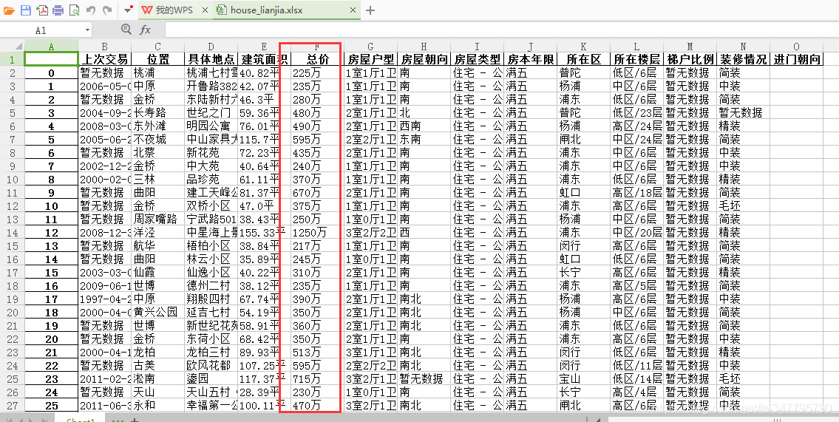Click the 3室2厅2卫 layout cell
This screenshot has height=422, width=839.
click(x=370, y=232)
